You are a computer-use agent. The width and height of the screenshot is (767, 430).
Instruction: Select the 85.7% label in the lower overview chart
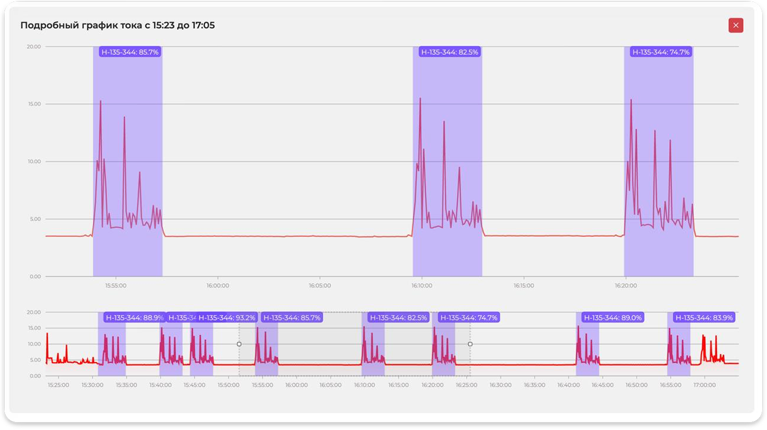coord(292,318)
